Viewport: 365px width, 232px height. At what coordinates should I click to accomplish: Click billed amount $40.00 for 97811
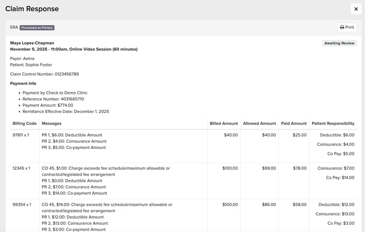click(x=231, y=135)
